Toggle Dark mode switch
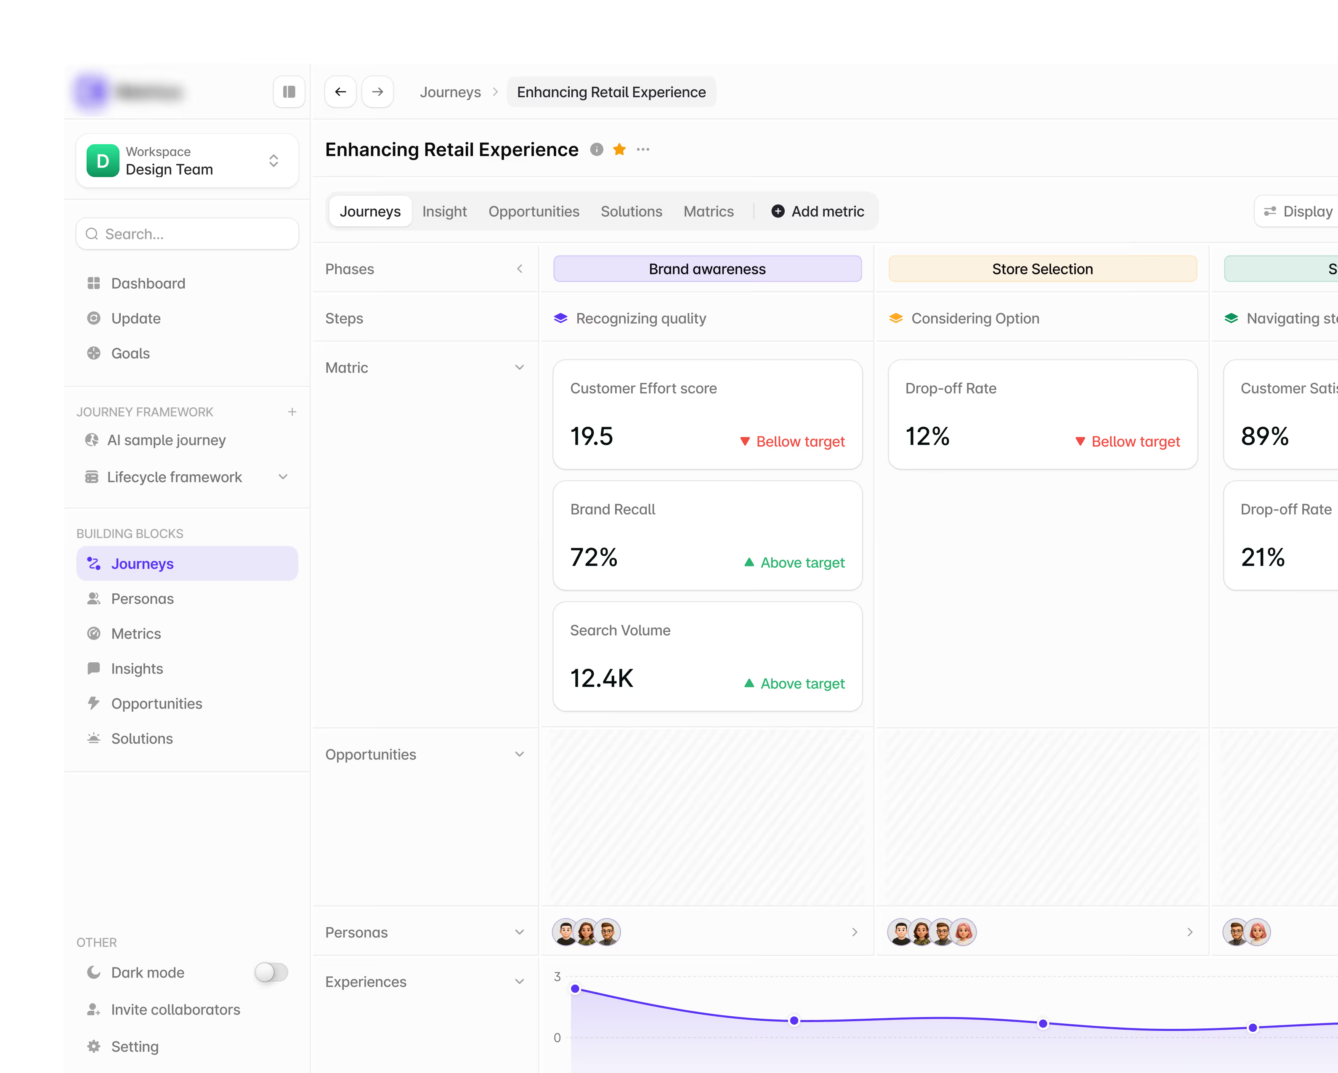The height and width of the screenshot is (1073, 1338). click(x=271, y=972)
